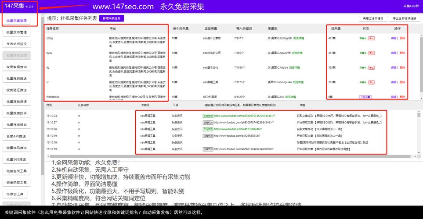Click the seo是什么意思 keyword cell
423x219 pixels.
point(212,38)
